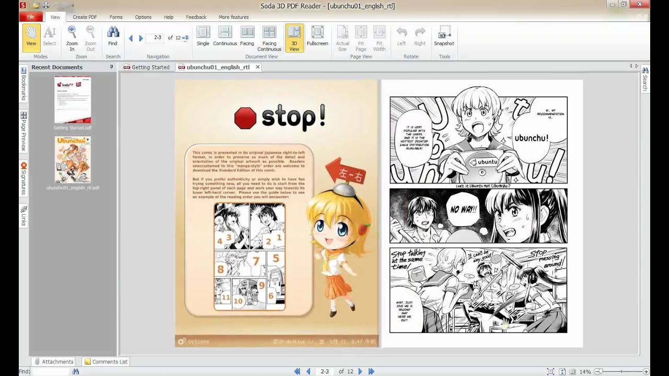Open the Links side panel
669x376 pixels.
pos(24,216)
